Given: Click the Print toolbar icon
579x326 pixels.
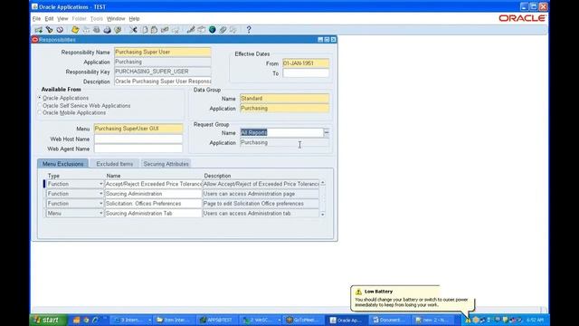Looking at the screenshot, I should click(107, 30).
